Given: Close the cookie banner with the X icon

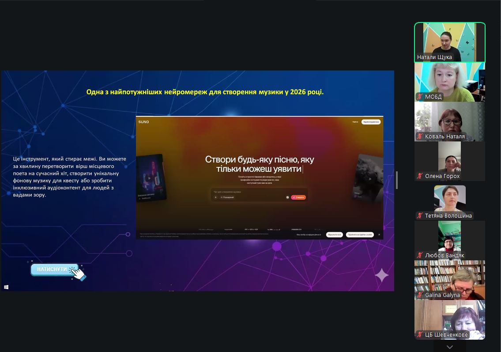Looking at the screenshot, I should pos(379,235).
